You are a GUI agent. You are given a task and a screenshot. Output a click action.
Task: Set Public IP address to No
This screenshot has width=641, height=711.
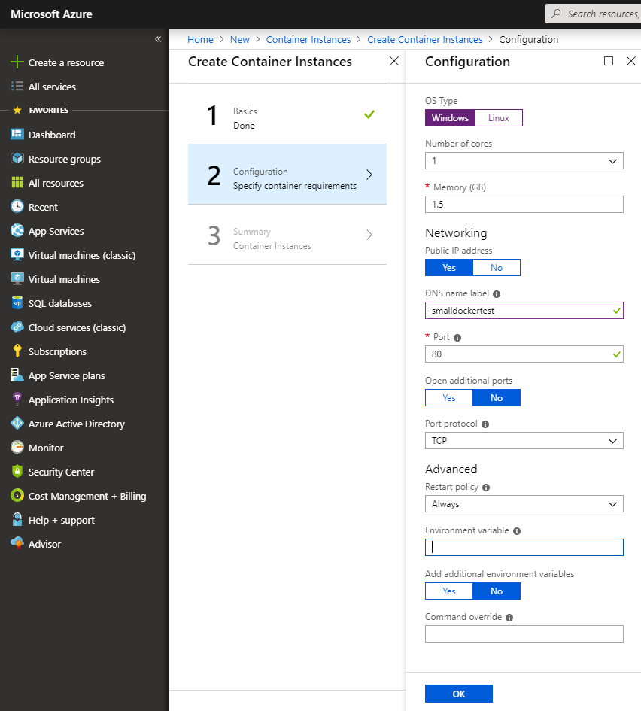497,268
